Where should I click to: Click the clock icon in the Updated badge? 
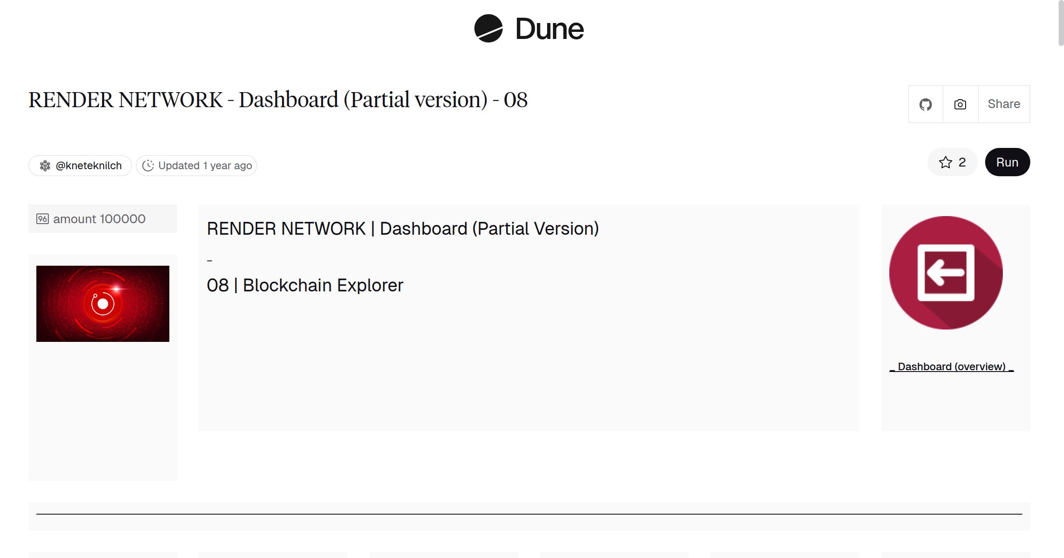(x=148, y=165)
